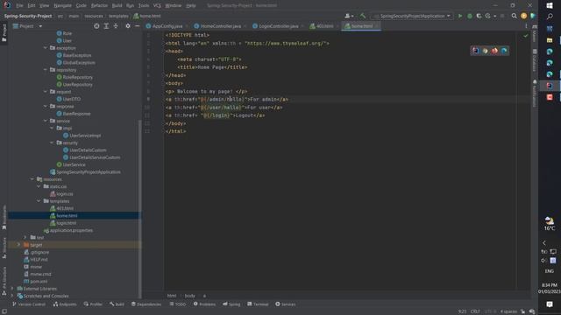Select login.html in project tree
The width and height of the screenshot is (561, 315).
click(x=67, y=223)
